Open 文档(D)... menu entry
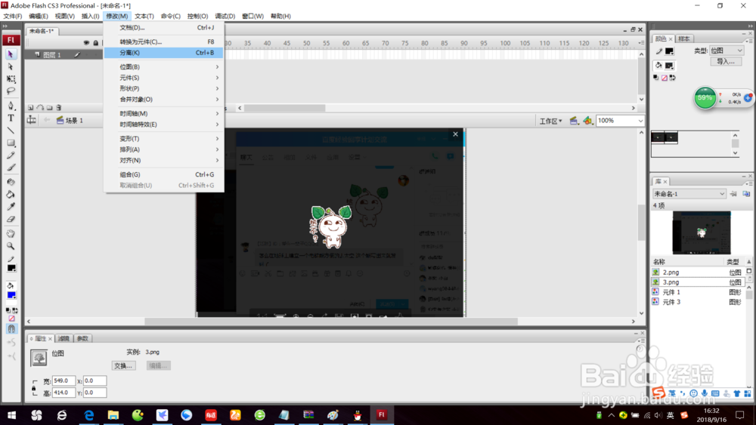This screenshot has width=756, height=425. click(164, 27)
